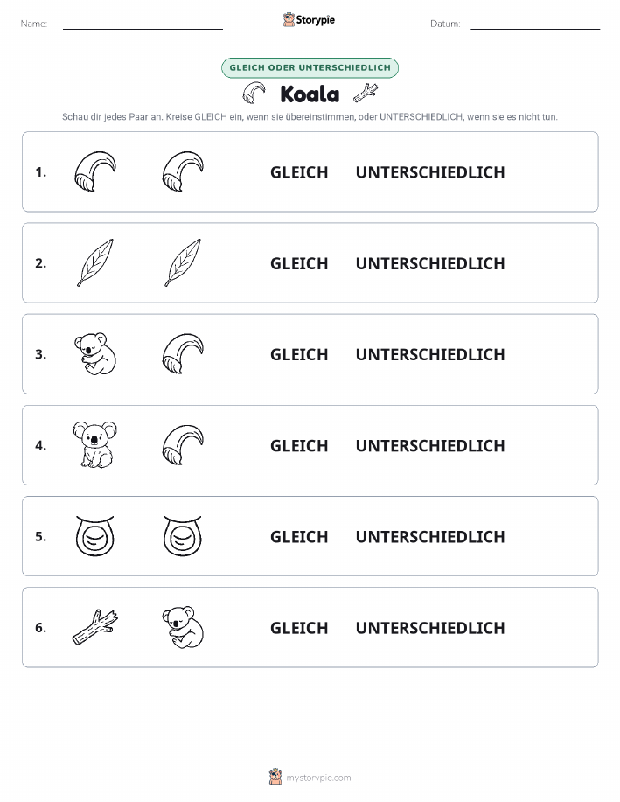Click the sleeping koala in row 3
620x802 pixels.
click(95, 353)
